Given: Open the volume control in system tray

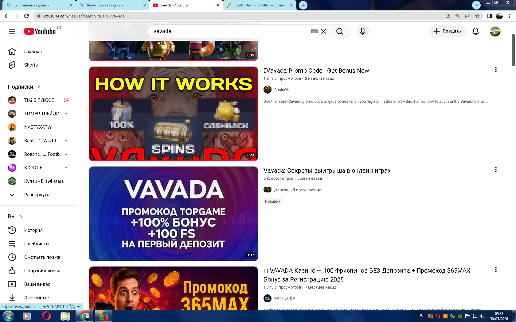Looking at the screenshot, I should 482,316.
